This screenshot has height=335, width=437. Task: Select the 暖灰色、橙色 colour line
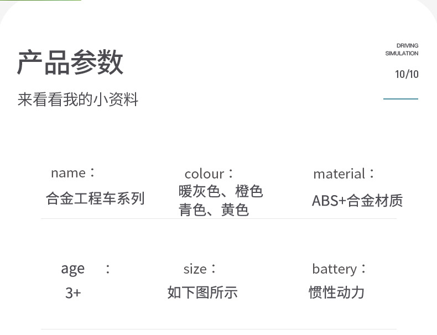[x=221, y=192]
